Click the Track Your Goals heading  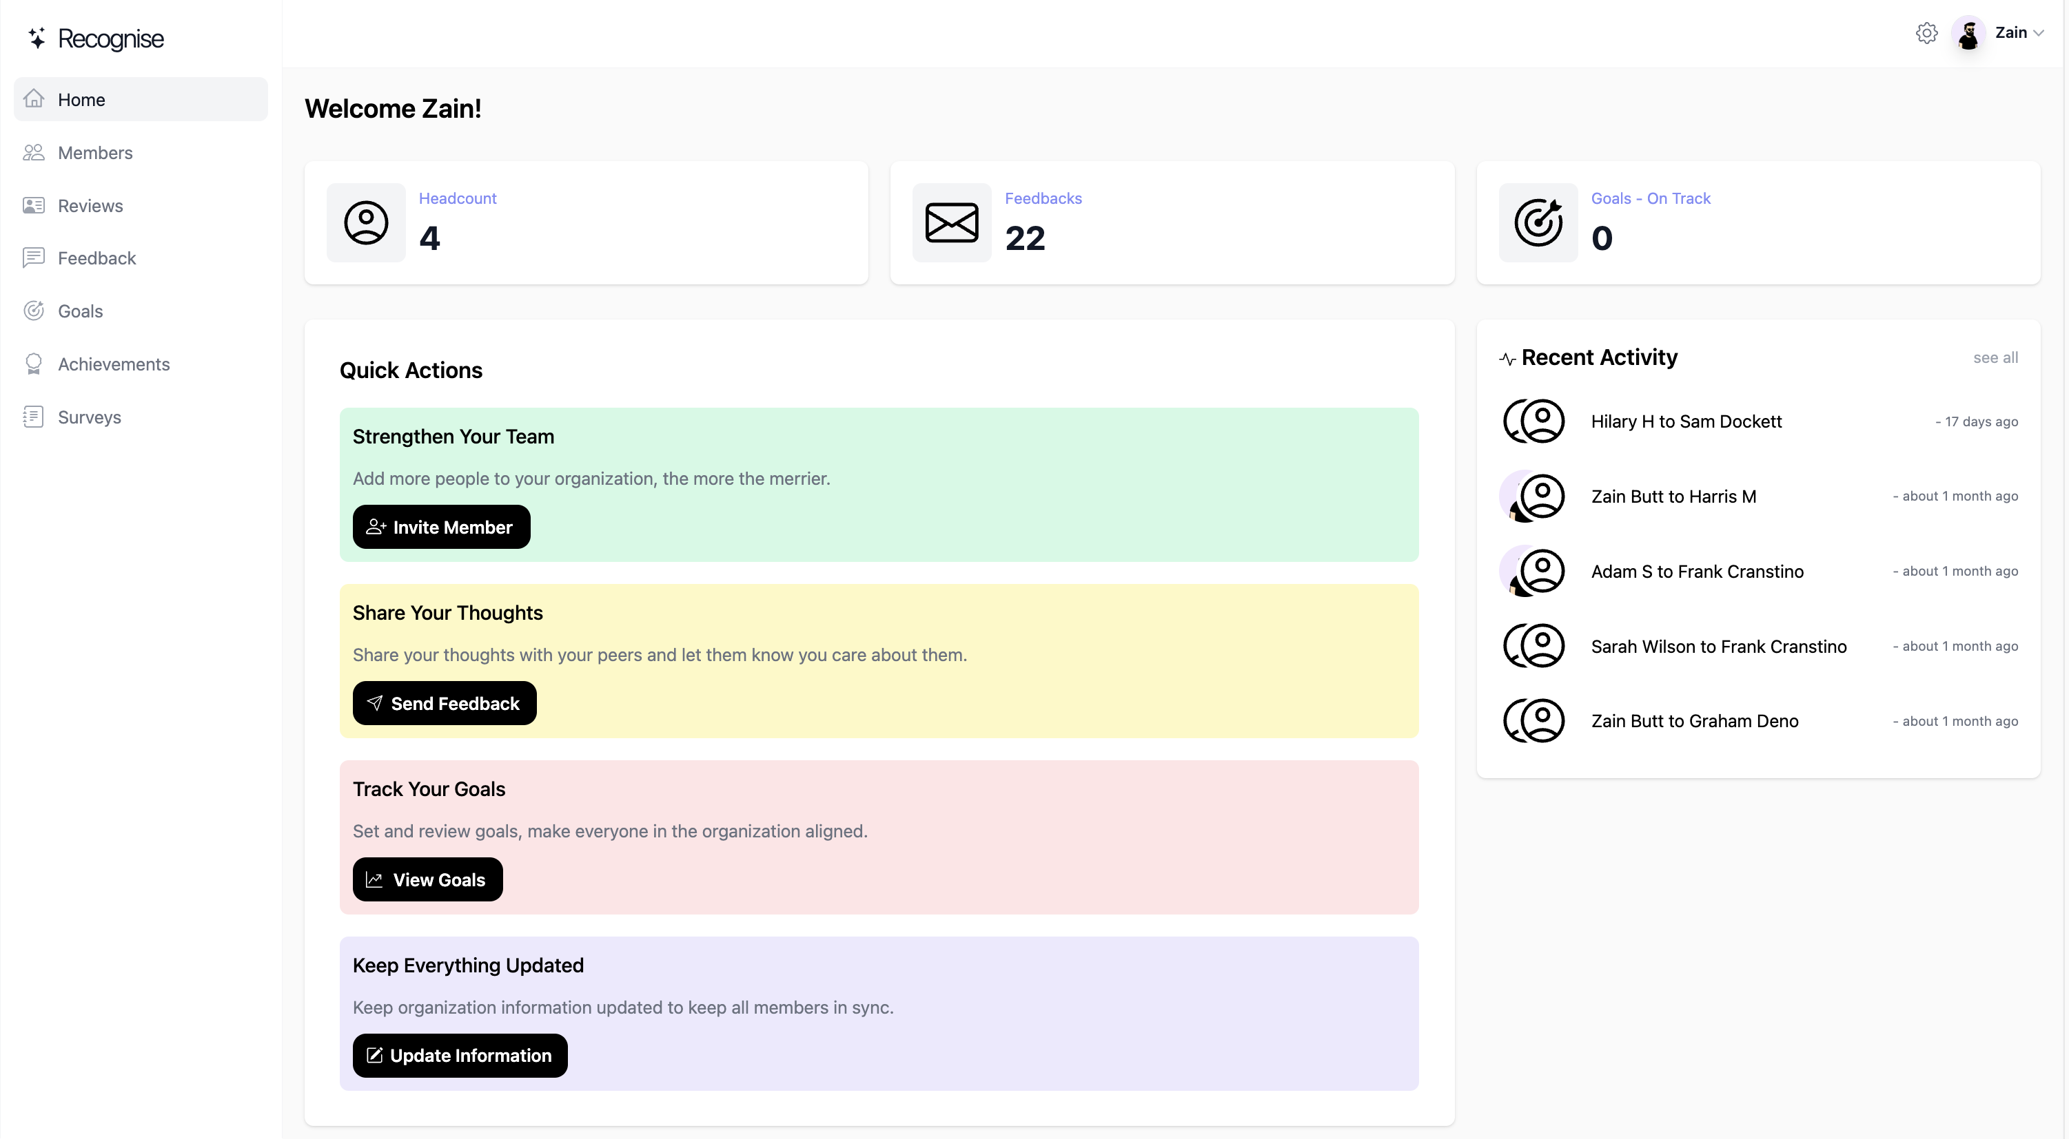pyautogui.click(x=429, y=789)
